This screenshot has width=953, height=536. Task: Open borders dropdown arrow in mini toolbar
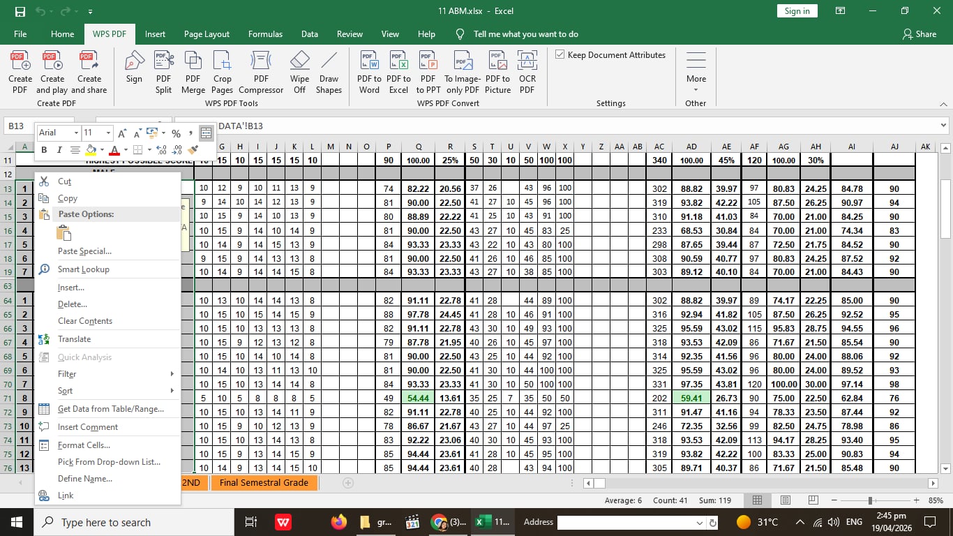point(149,150)
